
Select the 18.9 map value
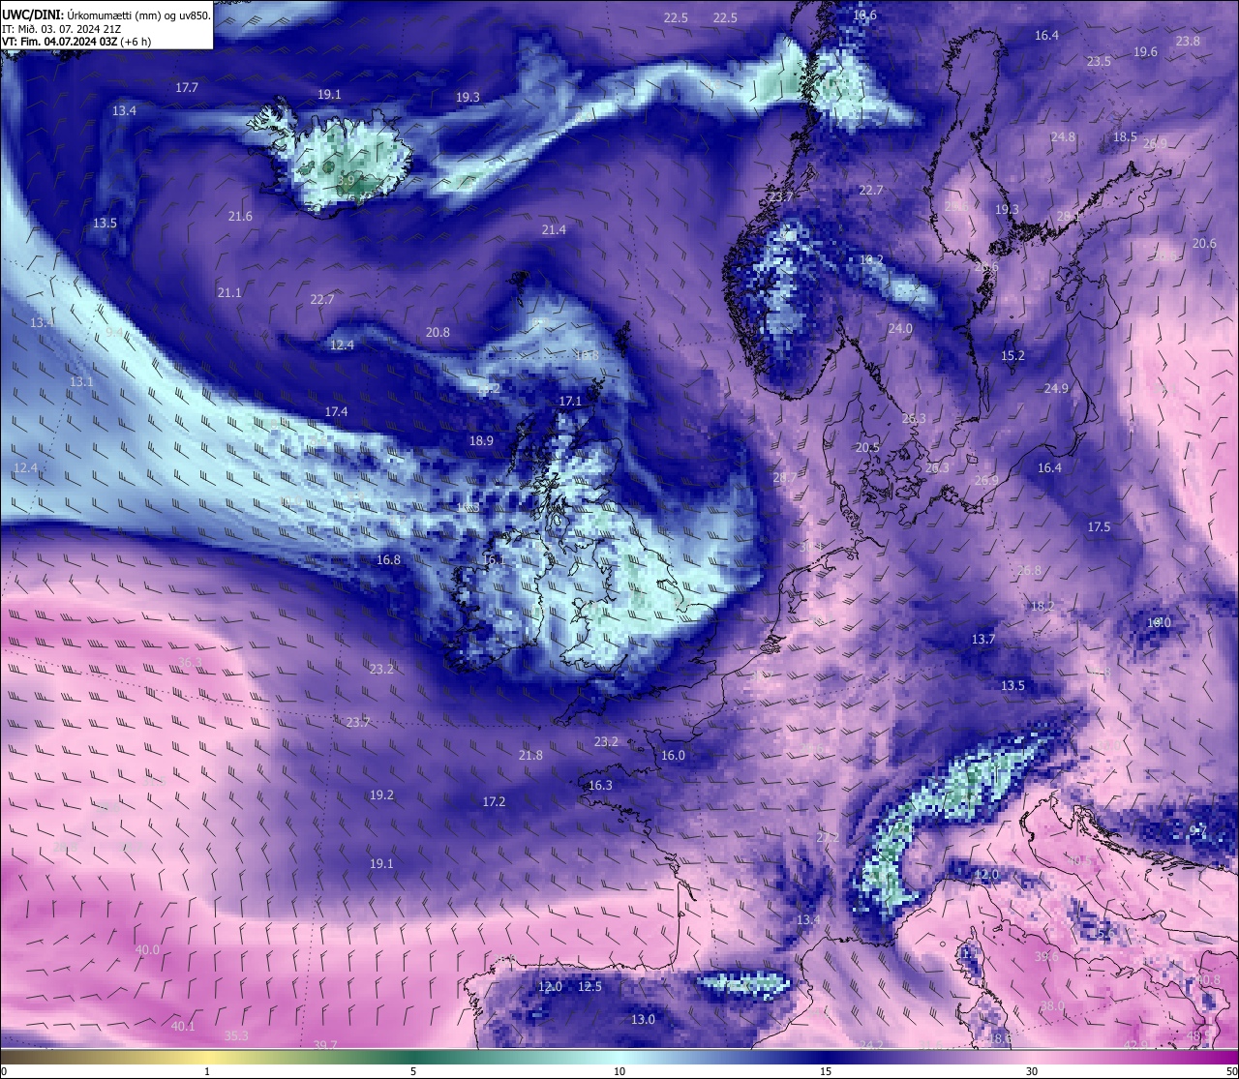coord(481,441)
